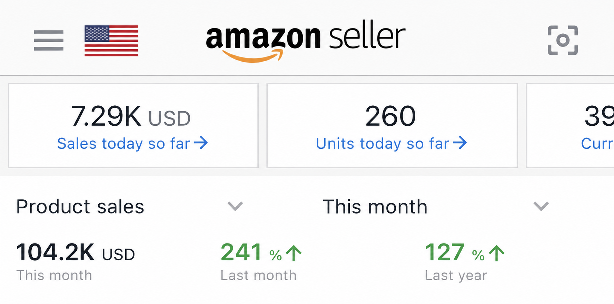Image resolution: width=614 pixels, height=304 pixels.
Task: Click green up arrow beside 127 %
Action: [497, 253]
